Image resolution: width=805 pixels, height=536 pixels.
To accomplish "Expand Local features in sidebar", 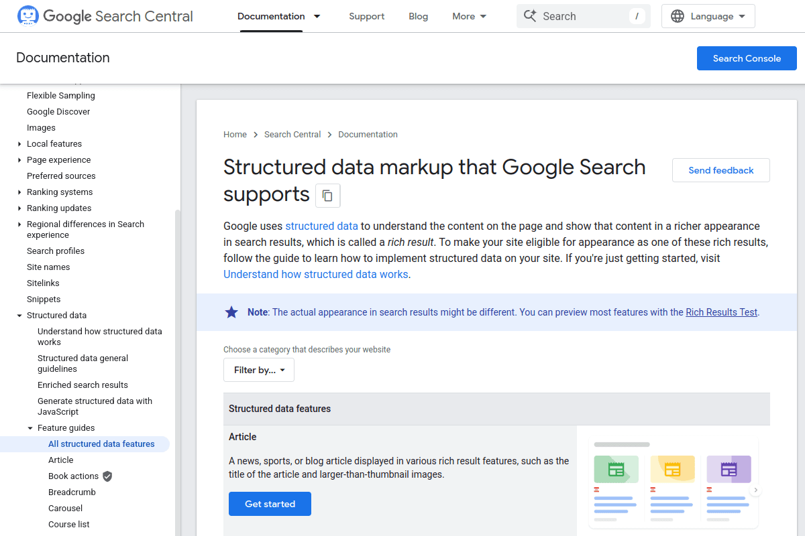I will click(19, 144).
